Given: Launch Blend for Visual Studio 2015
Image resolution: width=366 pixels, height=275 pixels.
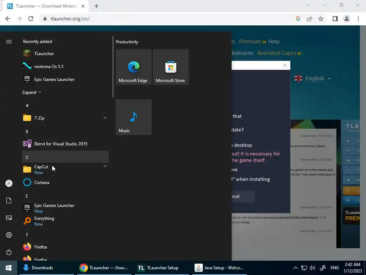Looking at the screenshot, I should pos(65,144).
